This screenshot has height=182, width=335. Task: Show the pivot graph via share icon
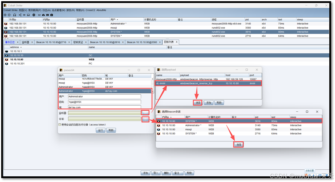[x=20, y=15]
